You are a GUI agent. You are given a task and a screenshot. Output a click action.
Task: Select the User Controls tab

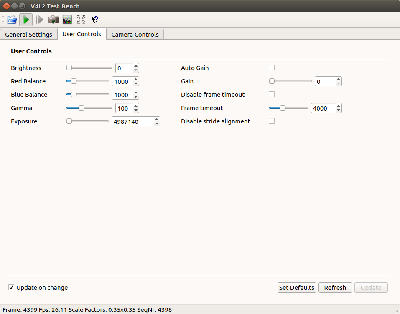point(82,34)
